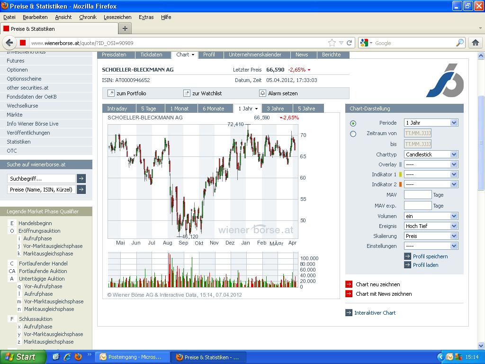Image resolution: width=485 pixels, height=364 pixels.
Task: Open the Charttyp Candlestick dropdown
Action: tap(431, 154)
